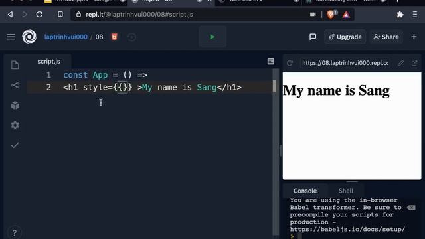This screenshot has height=239, width=425.
Task: Click the Upgrade button
Action: tap(345, 37)
